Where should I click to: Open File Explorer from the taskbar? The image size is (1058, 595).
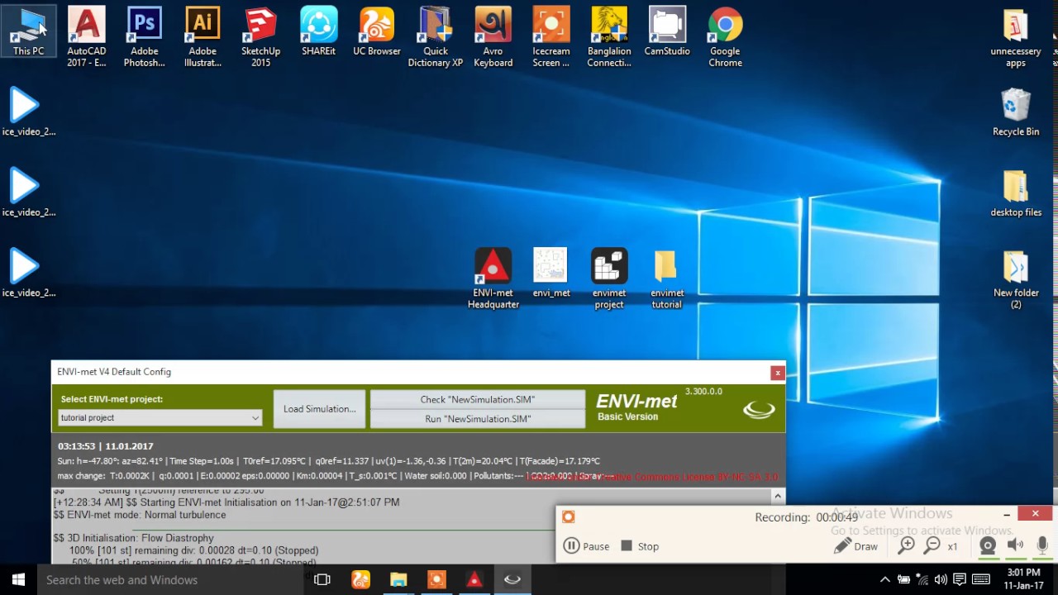pyautogui.click(x=398, y=580)
